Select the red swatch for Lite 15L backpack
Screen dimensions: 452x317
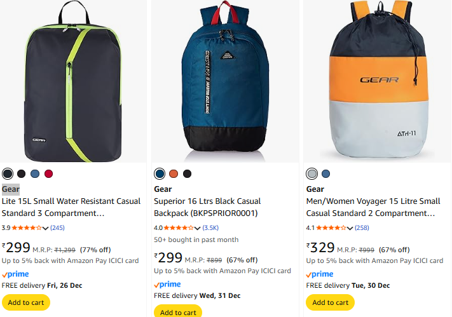[x=49, y=173]
